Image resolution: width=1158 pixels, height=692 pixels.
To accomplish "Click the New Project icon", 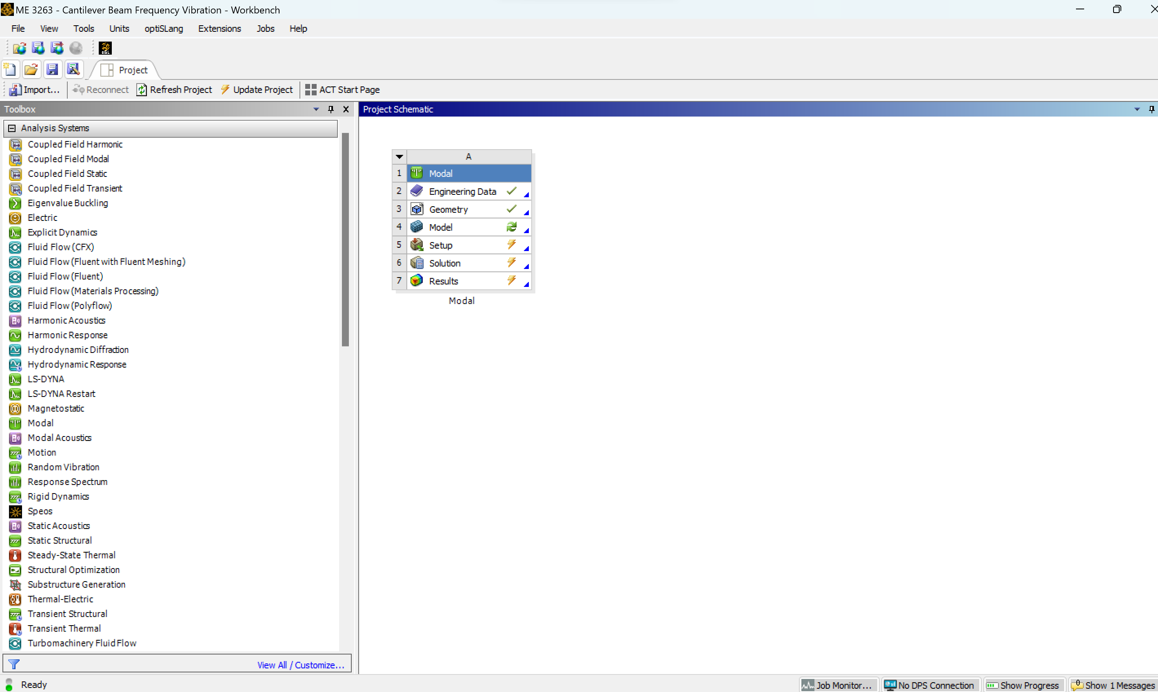I will (x=10, y=69).
